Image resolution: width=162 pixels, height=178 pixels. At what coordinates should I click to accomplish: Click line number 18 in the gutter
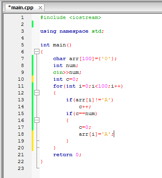coord(21,134)
